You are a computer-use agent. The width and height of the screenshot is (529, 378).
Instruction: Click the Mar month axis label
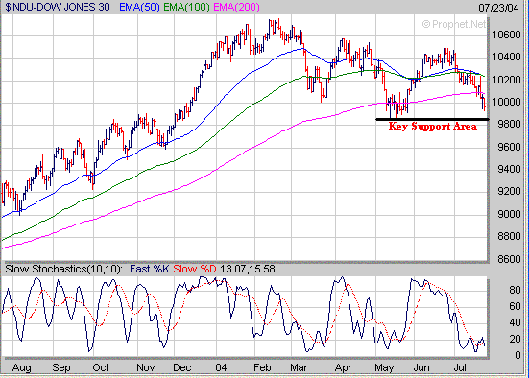[x=299, y=367]
